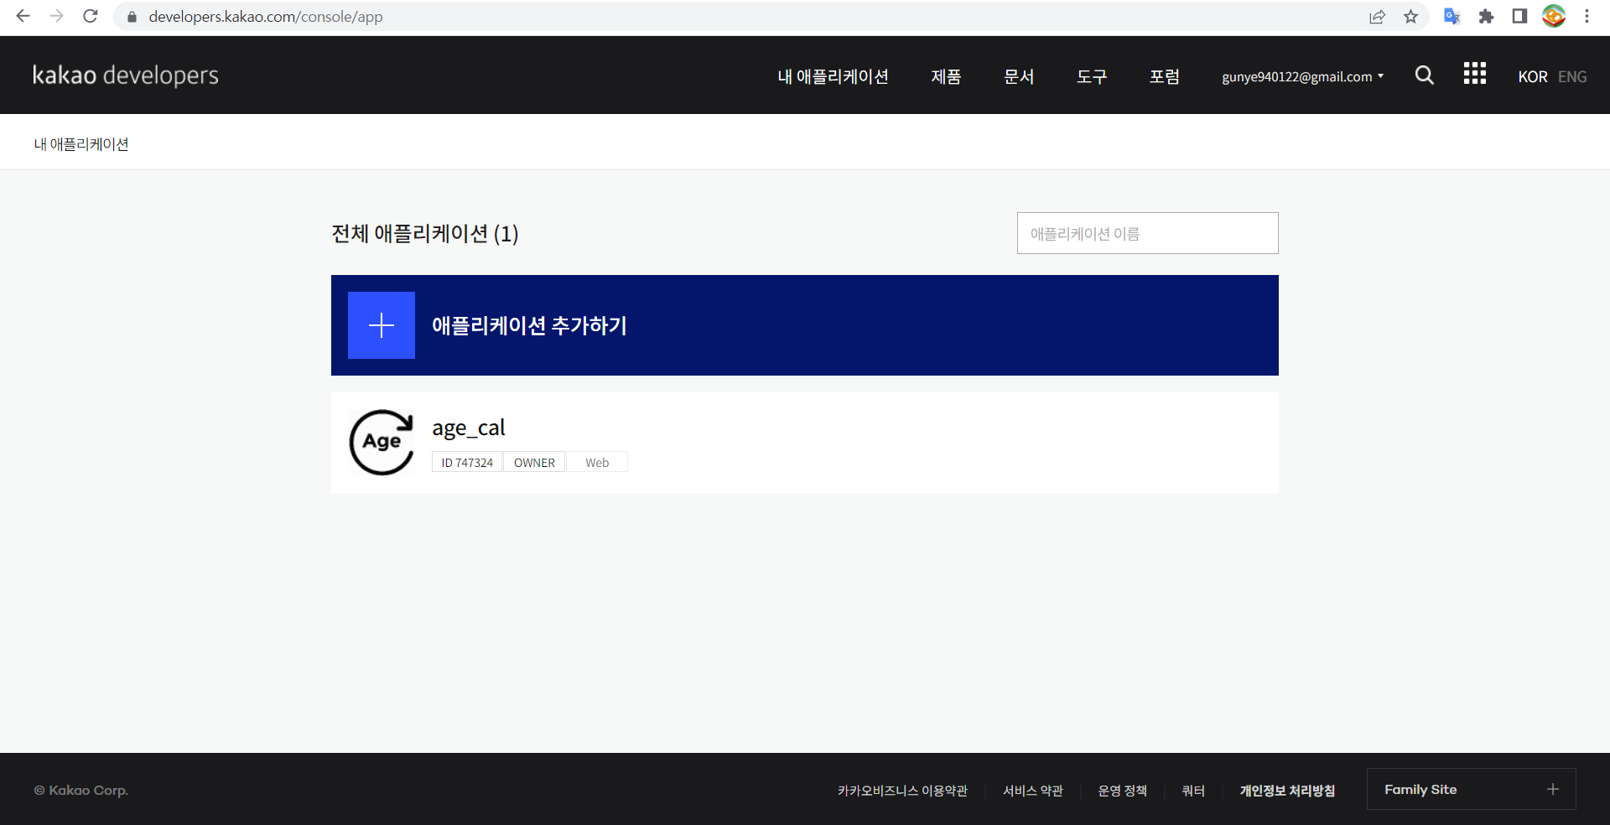Open Chrome three-dot menu

(x=1587, y=17)
